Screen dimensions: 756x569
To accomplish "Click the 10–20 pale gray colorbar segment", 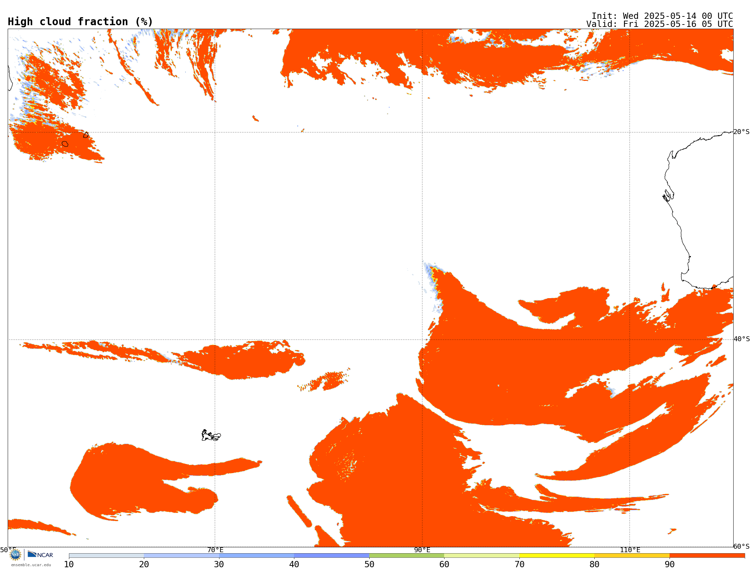I will (106, 556).
